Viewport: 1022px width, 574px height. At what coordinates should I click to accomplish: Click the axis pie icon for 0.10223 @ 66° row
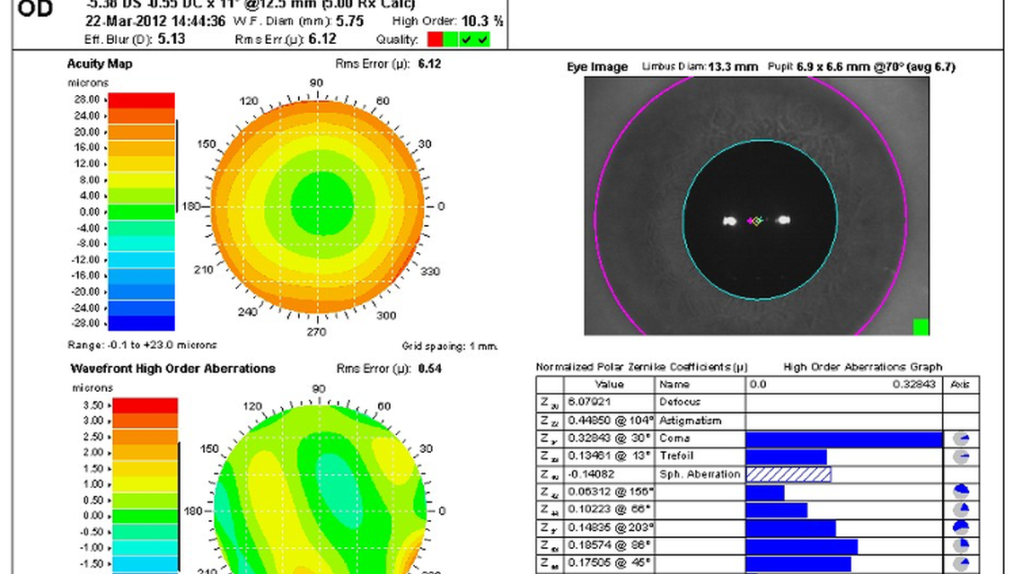[961, 509]
